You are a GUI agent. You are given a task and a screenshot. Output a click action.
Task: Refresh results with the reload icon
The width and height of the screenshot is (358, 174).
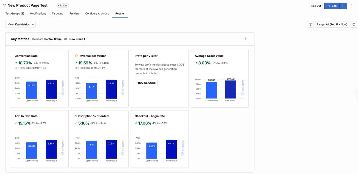click(354, 24)
